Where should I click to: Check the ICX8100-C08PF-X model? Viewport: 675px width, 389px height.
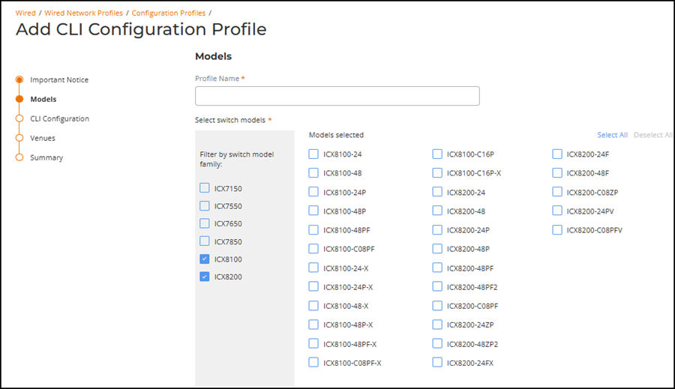tap(313, 363)
